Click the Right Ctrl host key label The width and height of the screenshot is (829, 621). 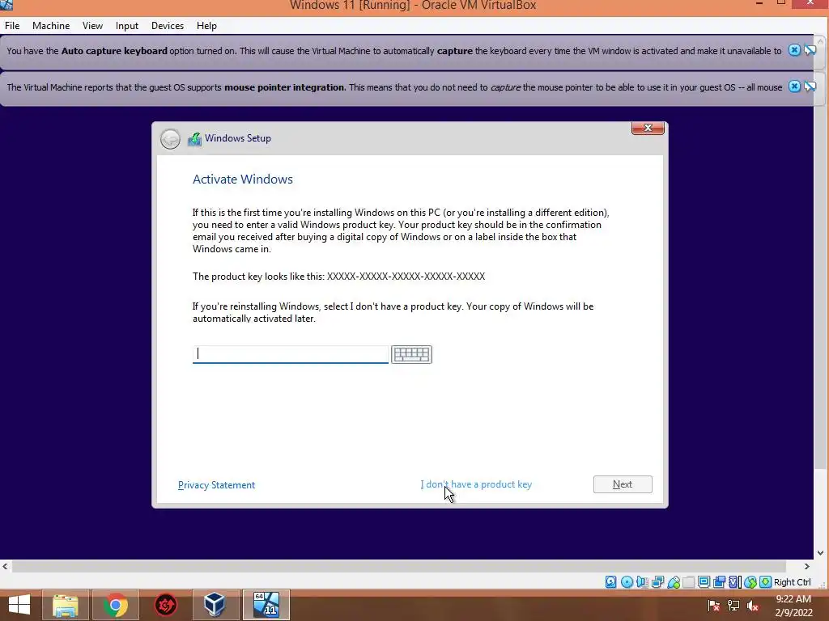coord(792,582)
